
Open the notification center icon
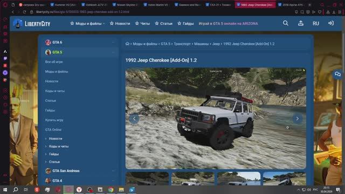click(x=338, y=190)
